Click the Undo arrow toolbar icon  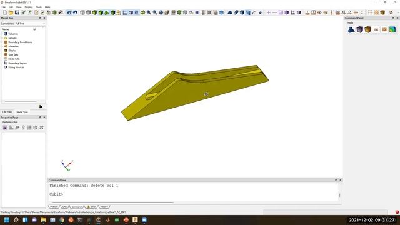point(69,12)
